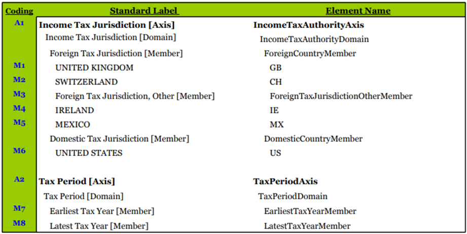Screen dimensions: 467x234
Task: Select the Income Tax Jurisdiction [Domain] label
Action: [111, 37]
